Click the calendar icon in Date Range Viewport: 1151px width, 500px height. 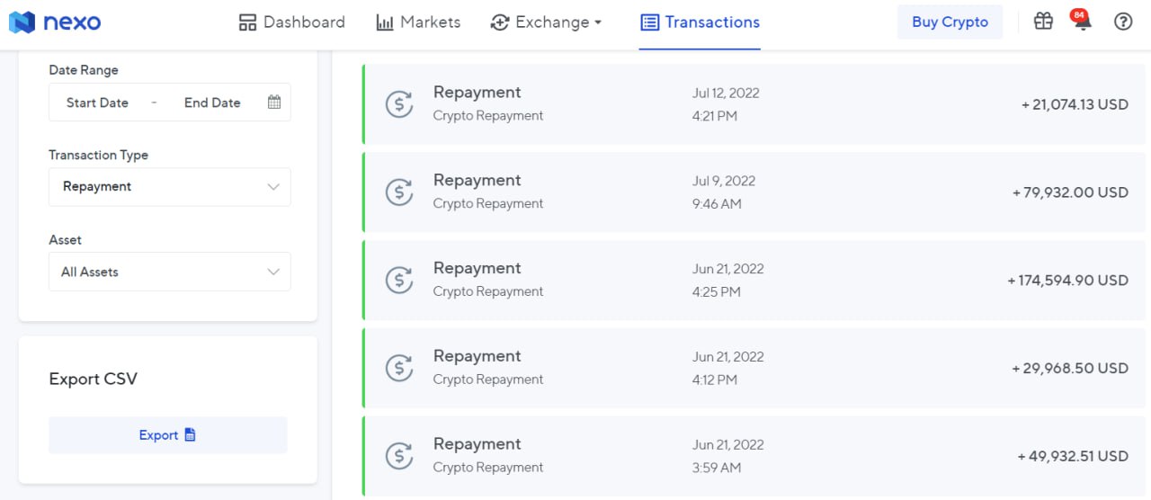(x=274, y=103)
